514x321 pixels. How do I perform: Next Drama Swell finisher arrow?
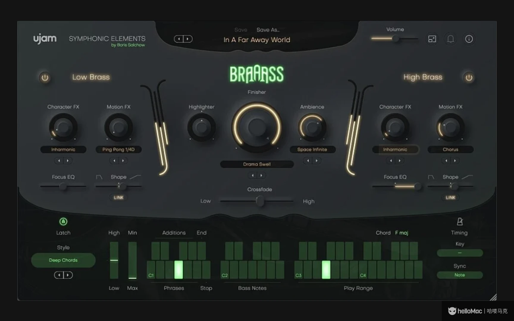point(261,175)
